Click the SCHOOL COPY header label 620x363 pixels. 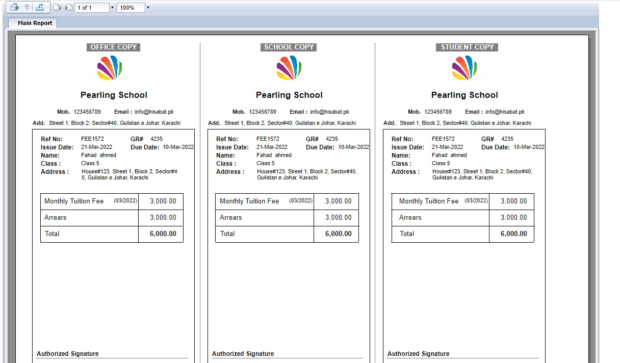tap(289, 47)
